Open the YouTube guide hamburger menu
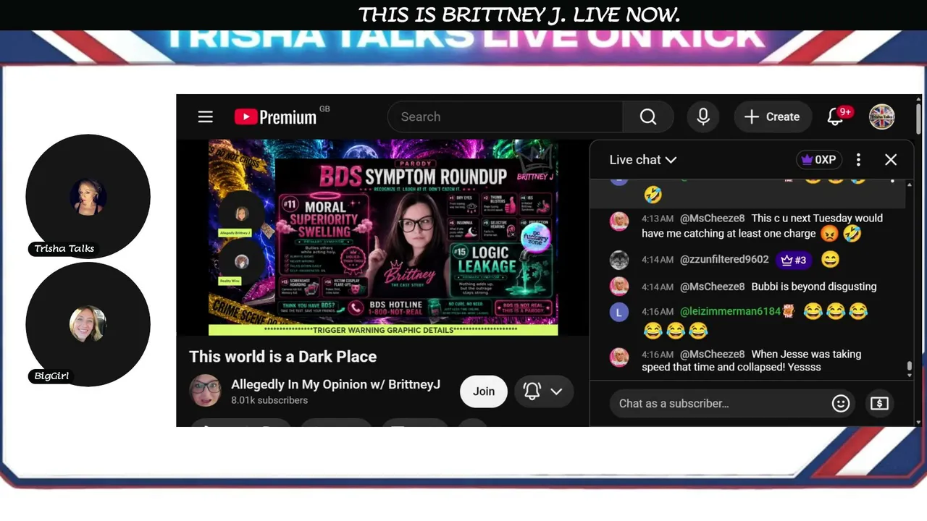Screen dimensions: 927x521 206,117
